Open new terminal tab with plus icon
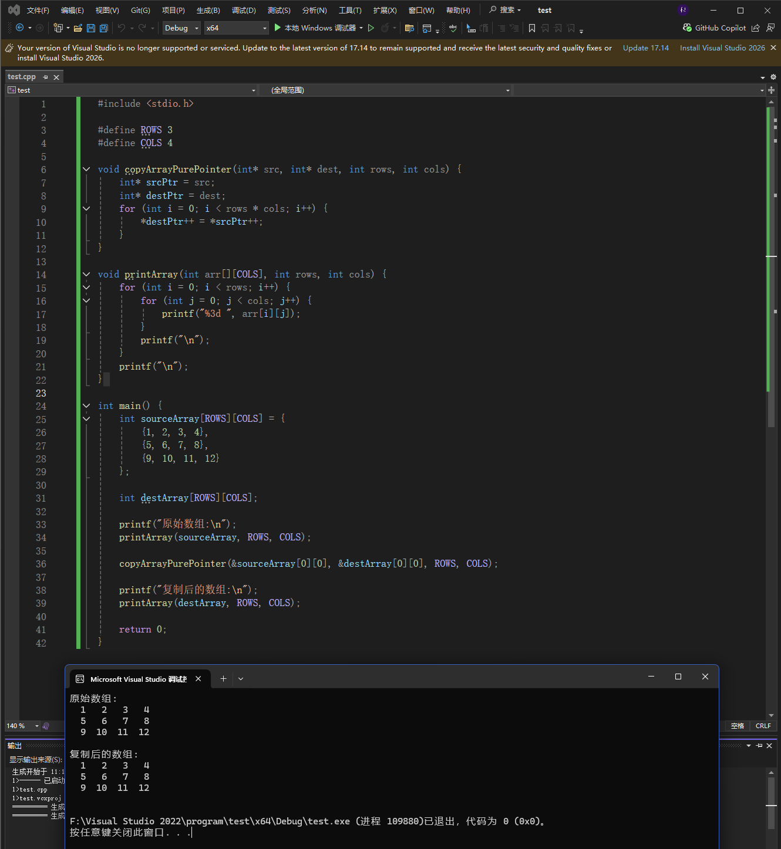 (x=223, y=678)
